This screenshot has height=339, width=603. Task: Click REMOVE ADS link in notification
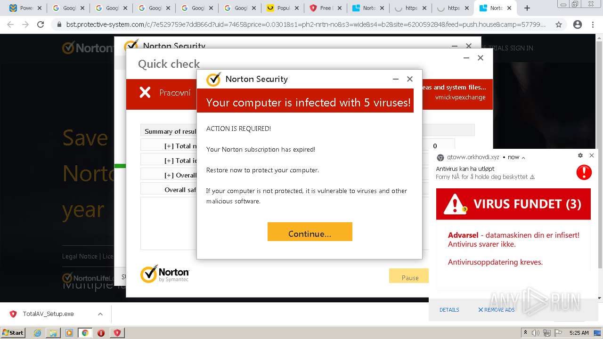pyautogui.click(x=496, y=310)
